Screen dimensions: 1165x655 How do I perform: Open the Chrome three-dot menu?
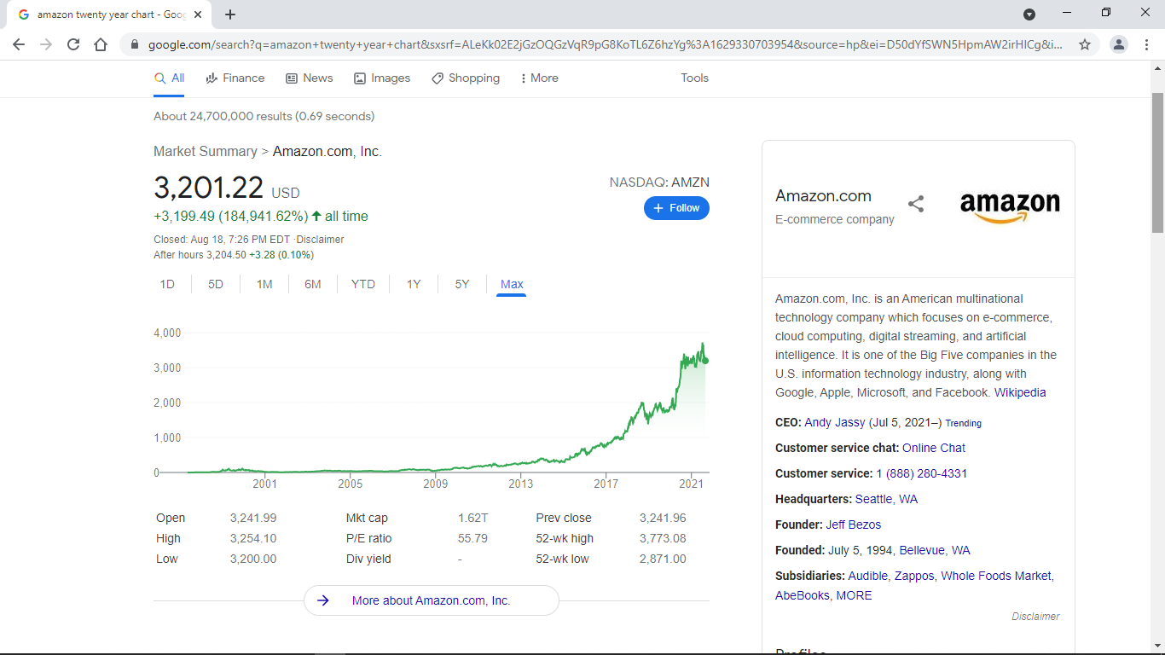1146,44
